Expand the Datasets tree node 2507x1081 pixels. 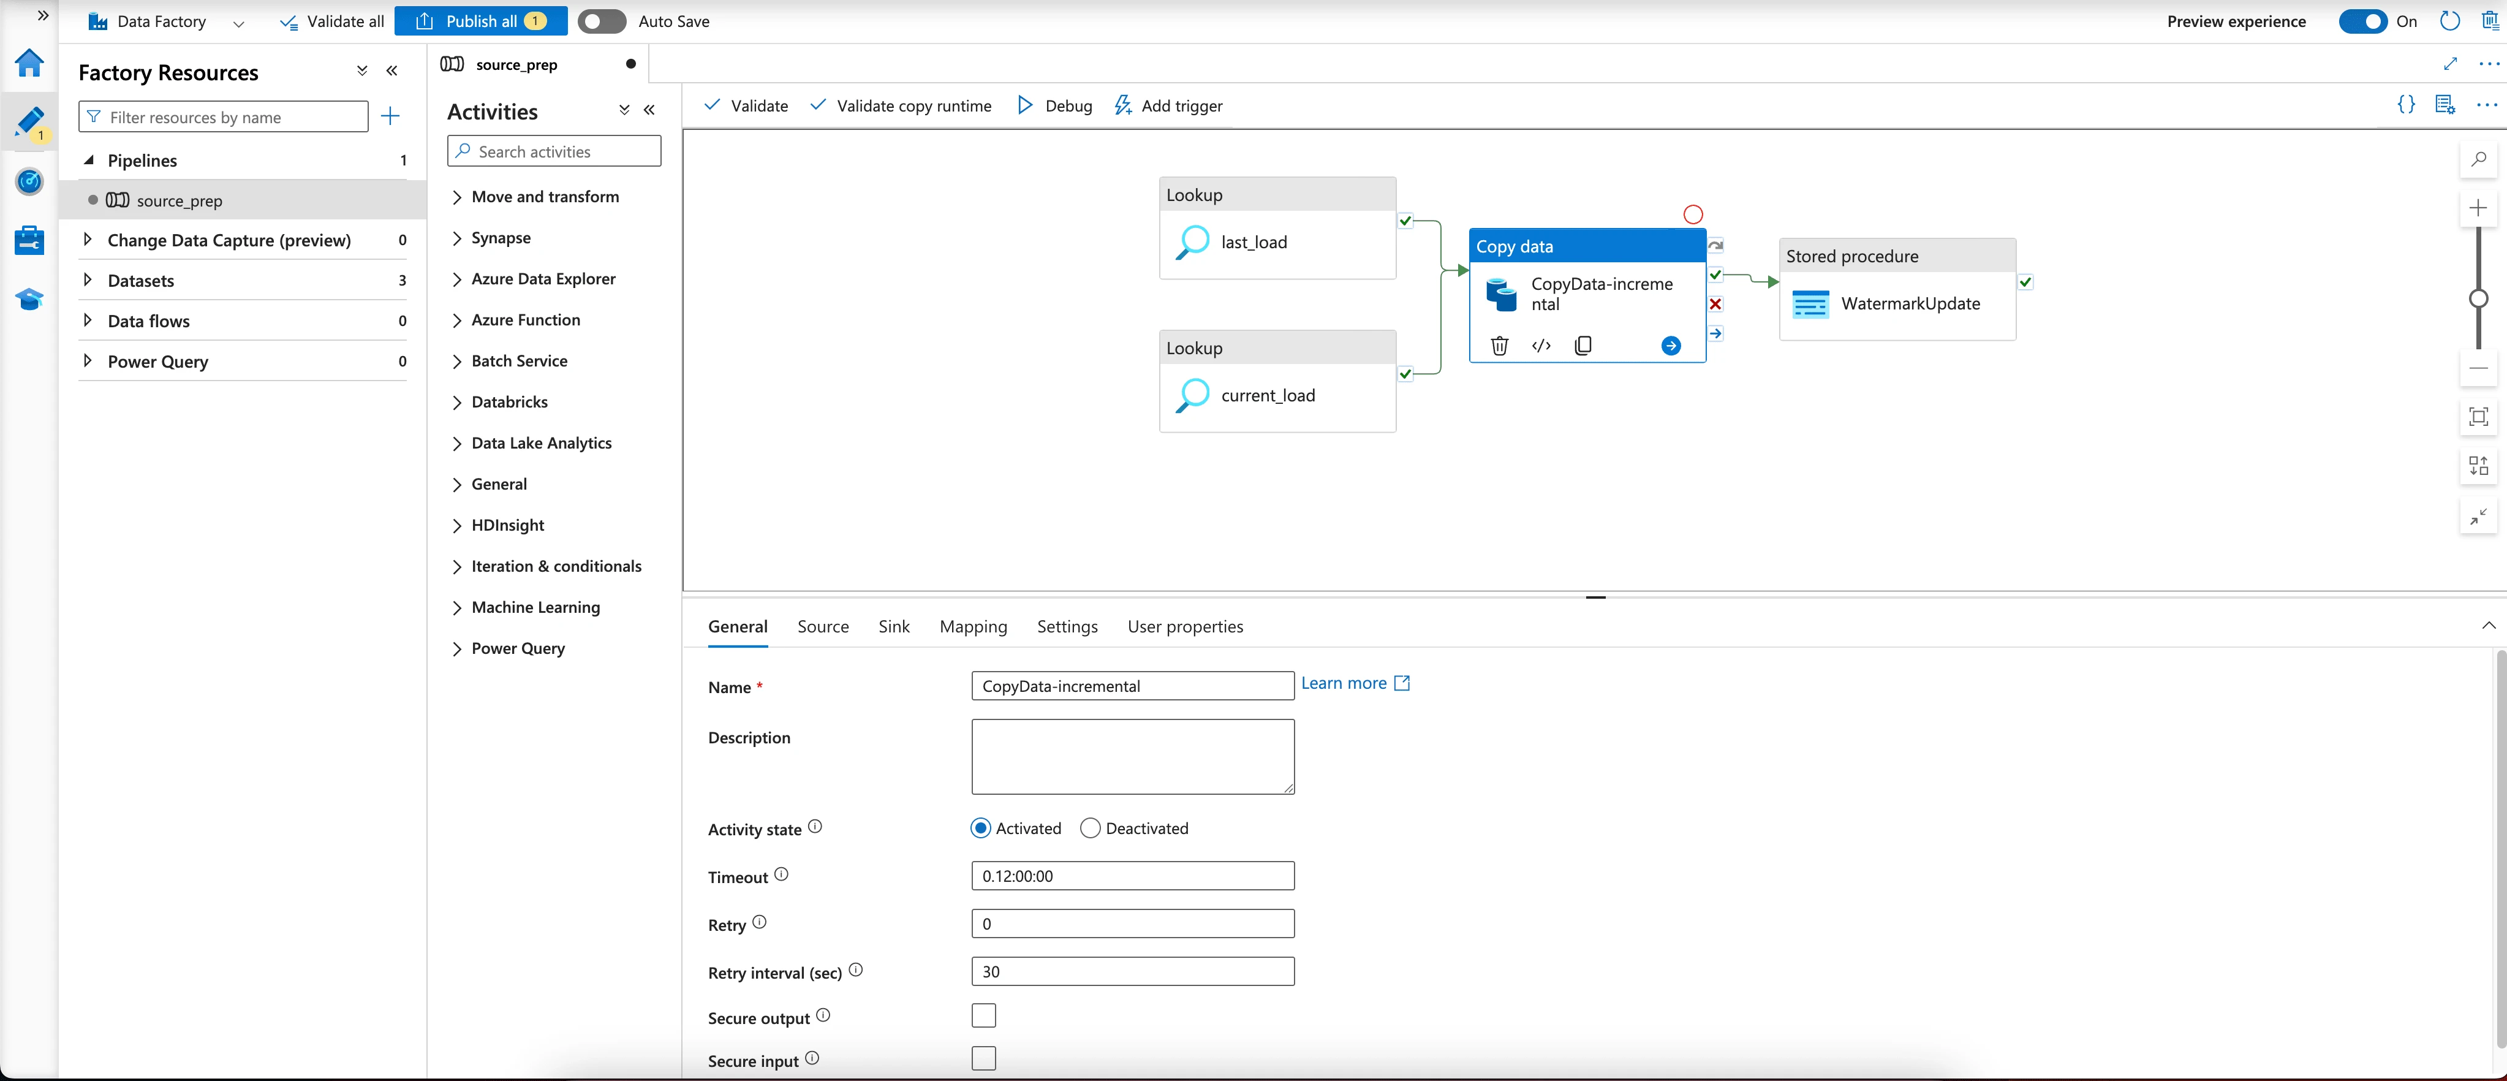(88, 281)
